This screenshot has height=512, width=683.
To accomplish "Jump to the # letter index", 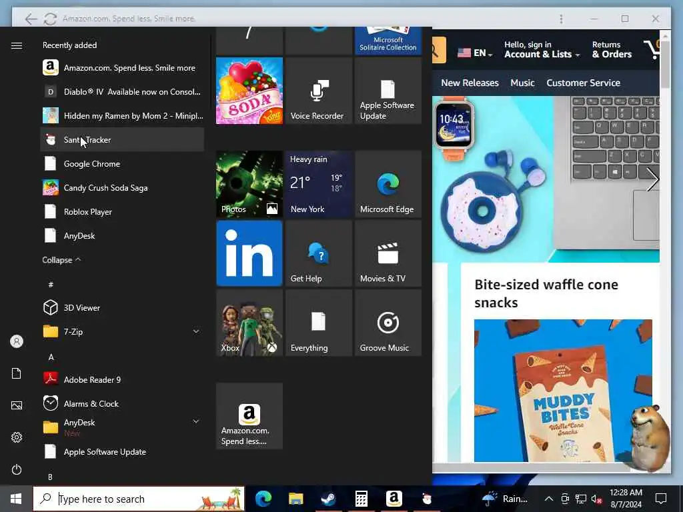I will pos(51,285).
